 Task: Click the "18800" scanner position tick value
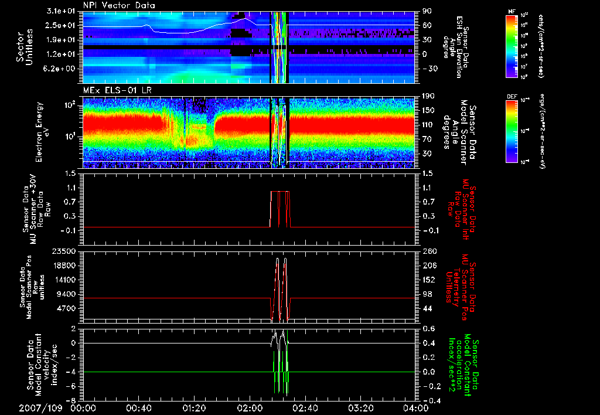pos(63,266)
